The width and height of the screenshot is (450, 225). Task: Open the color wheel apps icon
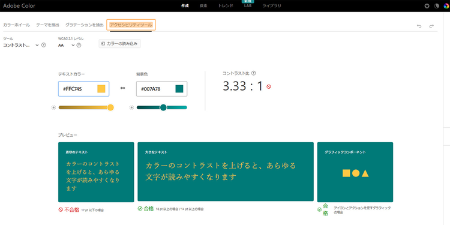coord(446,6)
